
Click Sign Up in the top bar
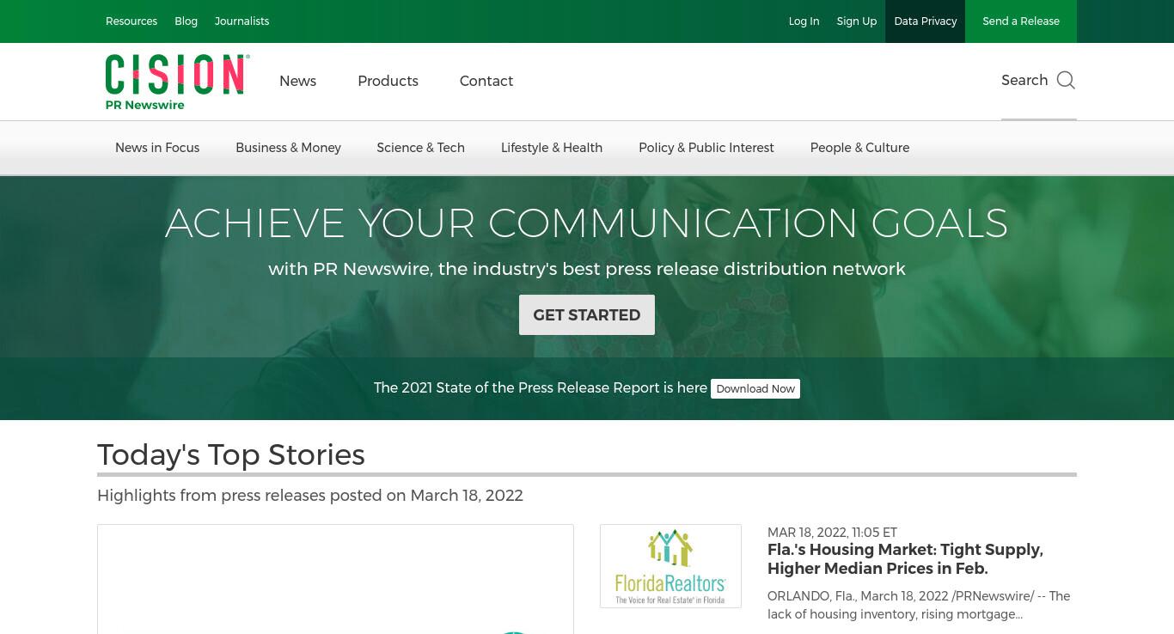point(857,21)
